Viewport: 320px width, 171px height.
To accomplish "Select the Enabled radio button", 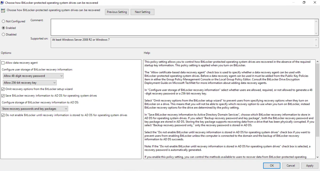I will click(x=4, y=28).
